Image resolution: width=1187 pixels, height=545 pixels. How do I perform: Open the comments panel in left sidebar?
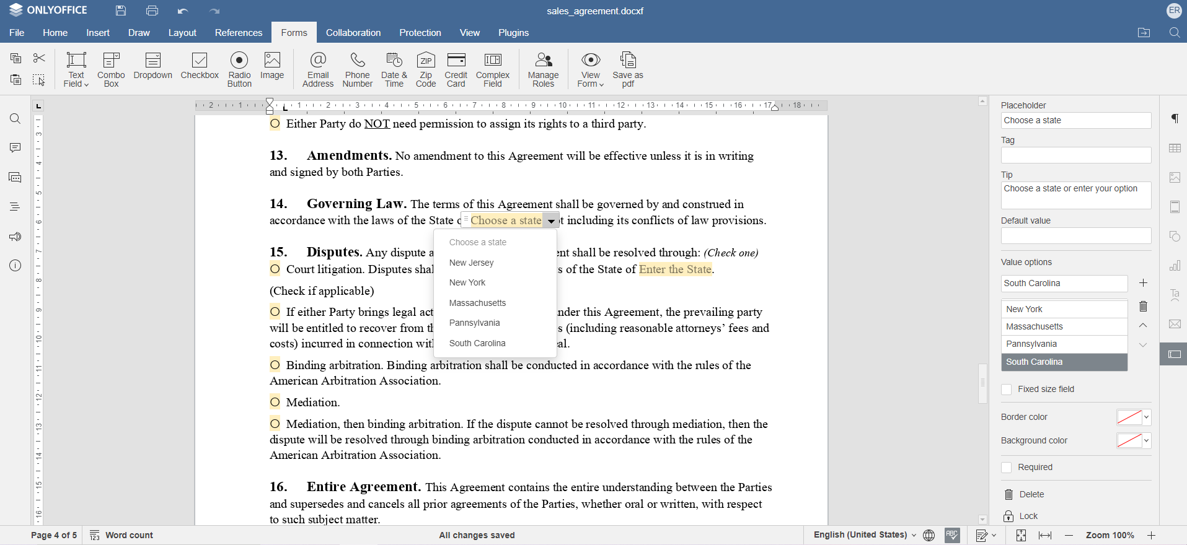(15, 148)
